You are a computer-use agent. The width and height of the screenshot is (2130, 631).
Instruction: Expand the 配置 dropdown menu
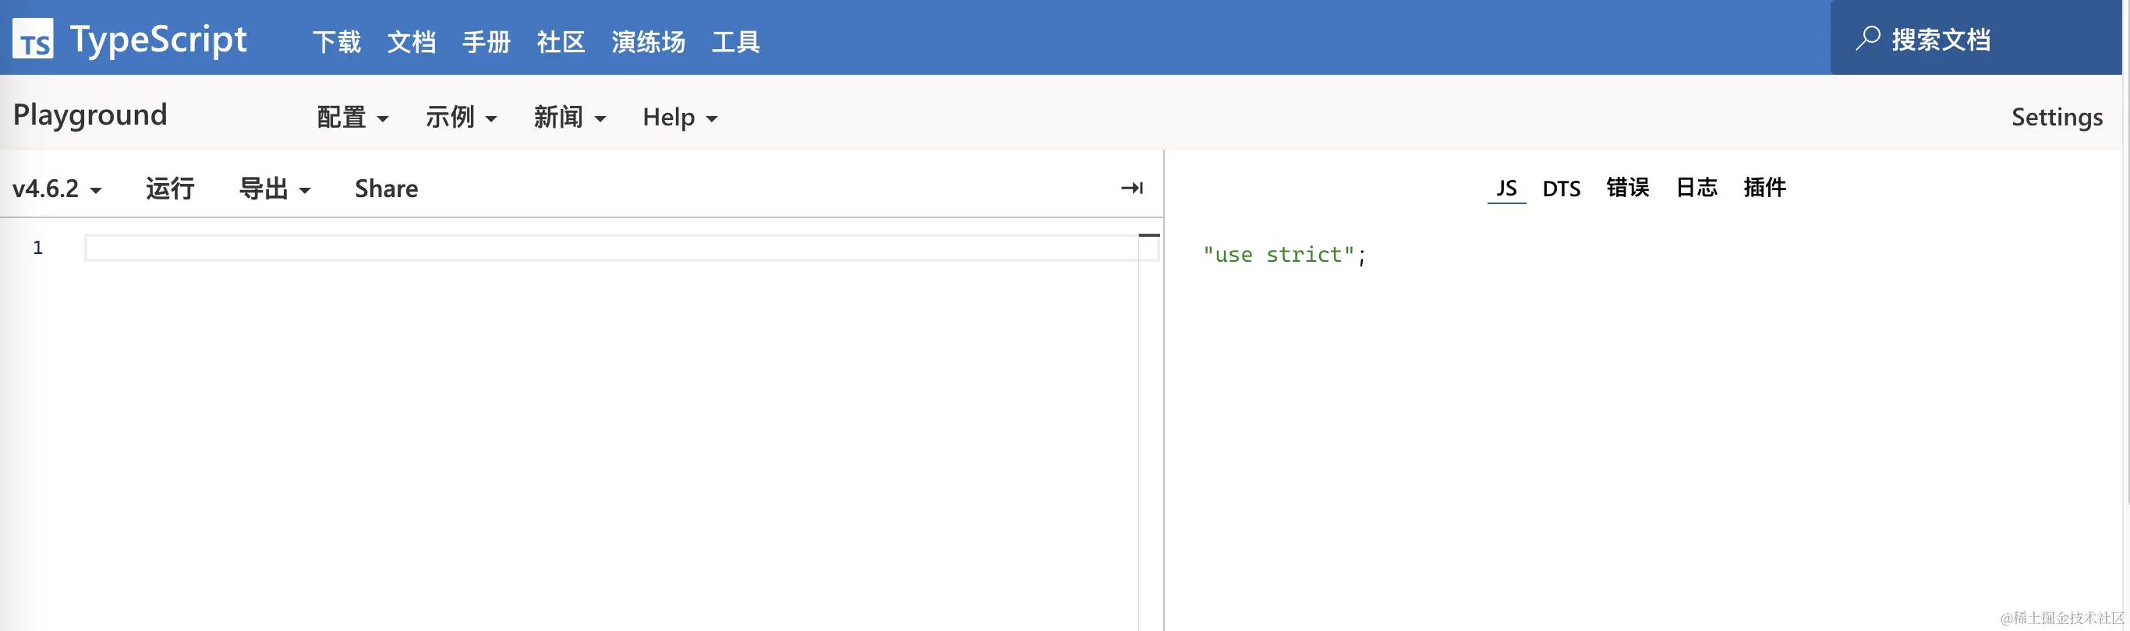pos(353,118)
